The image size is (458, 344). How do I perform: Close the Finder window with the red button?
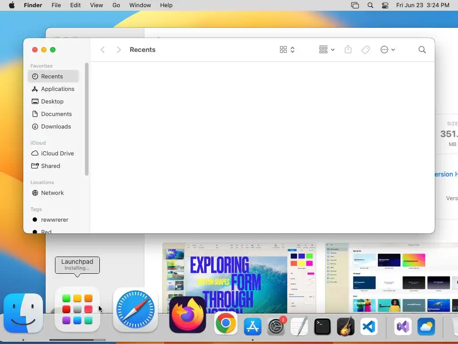[35, 50]
